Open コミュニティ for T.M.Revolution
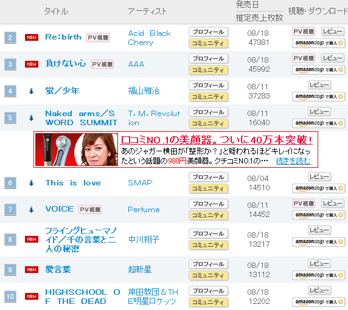This screenshot has height=310, width=348. tap(209, 123)
